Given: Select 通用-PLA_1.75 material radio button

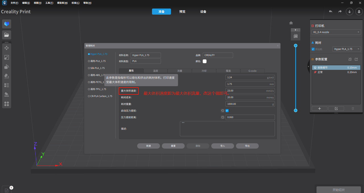Looking at the screenshot, I should (x=89, y=61).
